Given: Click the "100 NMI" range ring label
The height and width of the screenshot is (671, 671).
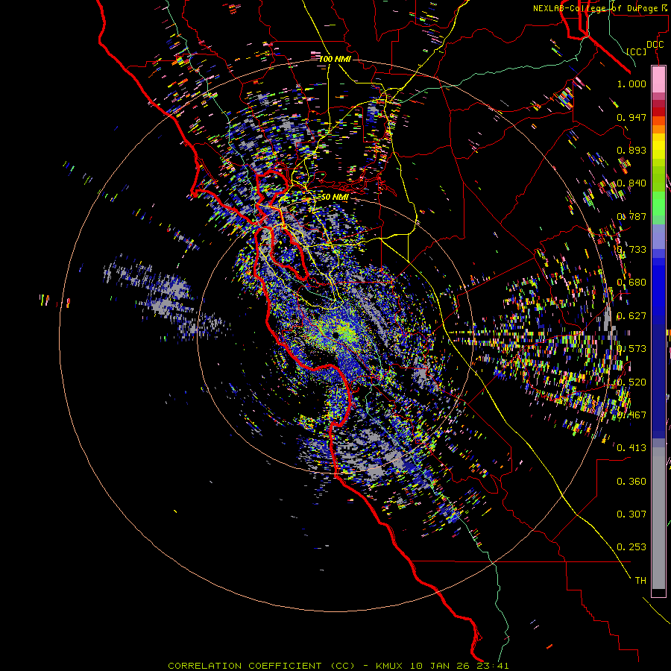Looking at the screenshot, I should pyautogui.click(x=335, y=59).
